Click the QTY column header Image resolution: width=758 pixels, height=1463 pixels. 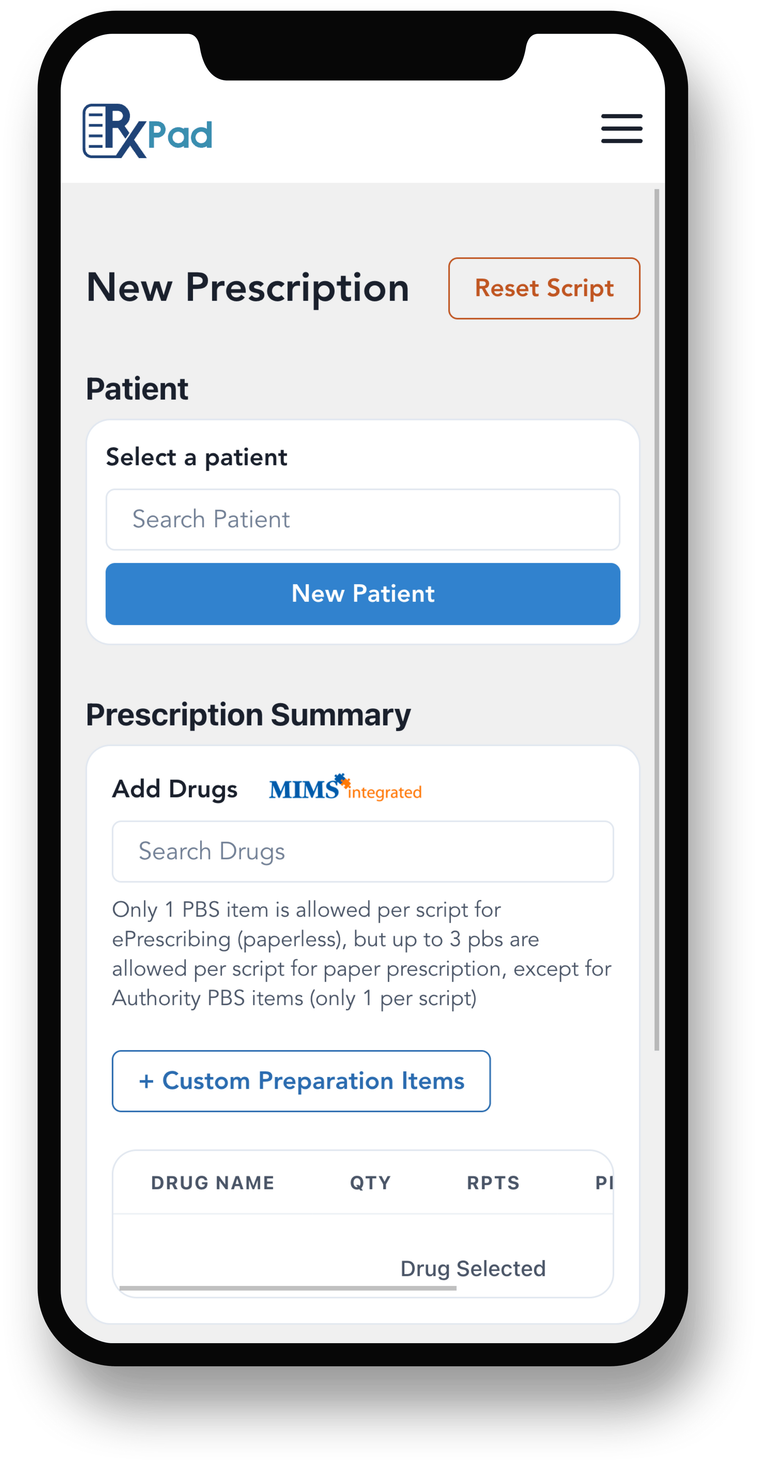pos(370,1182)
